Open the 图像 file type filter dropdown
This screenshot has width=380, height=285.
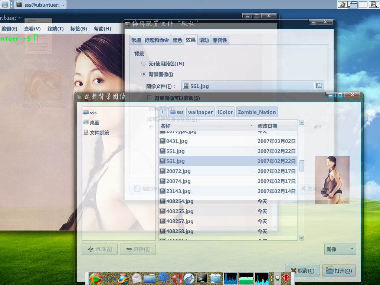tap(340, 249)
